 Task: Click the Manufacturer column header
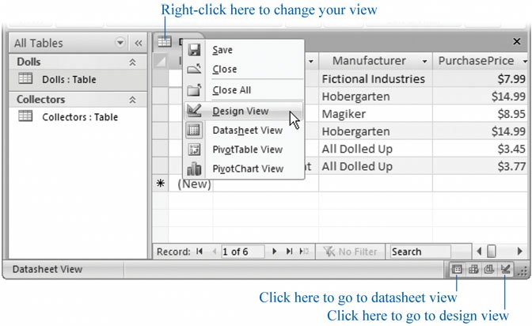375,61
